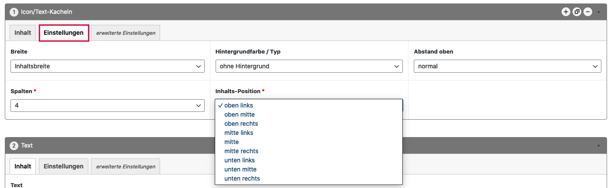Collapse the Icon/Text-Kacheln block using arrow

point(599,12)
